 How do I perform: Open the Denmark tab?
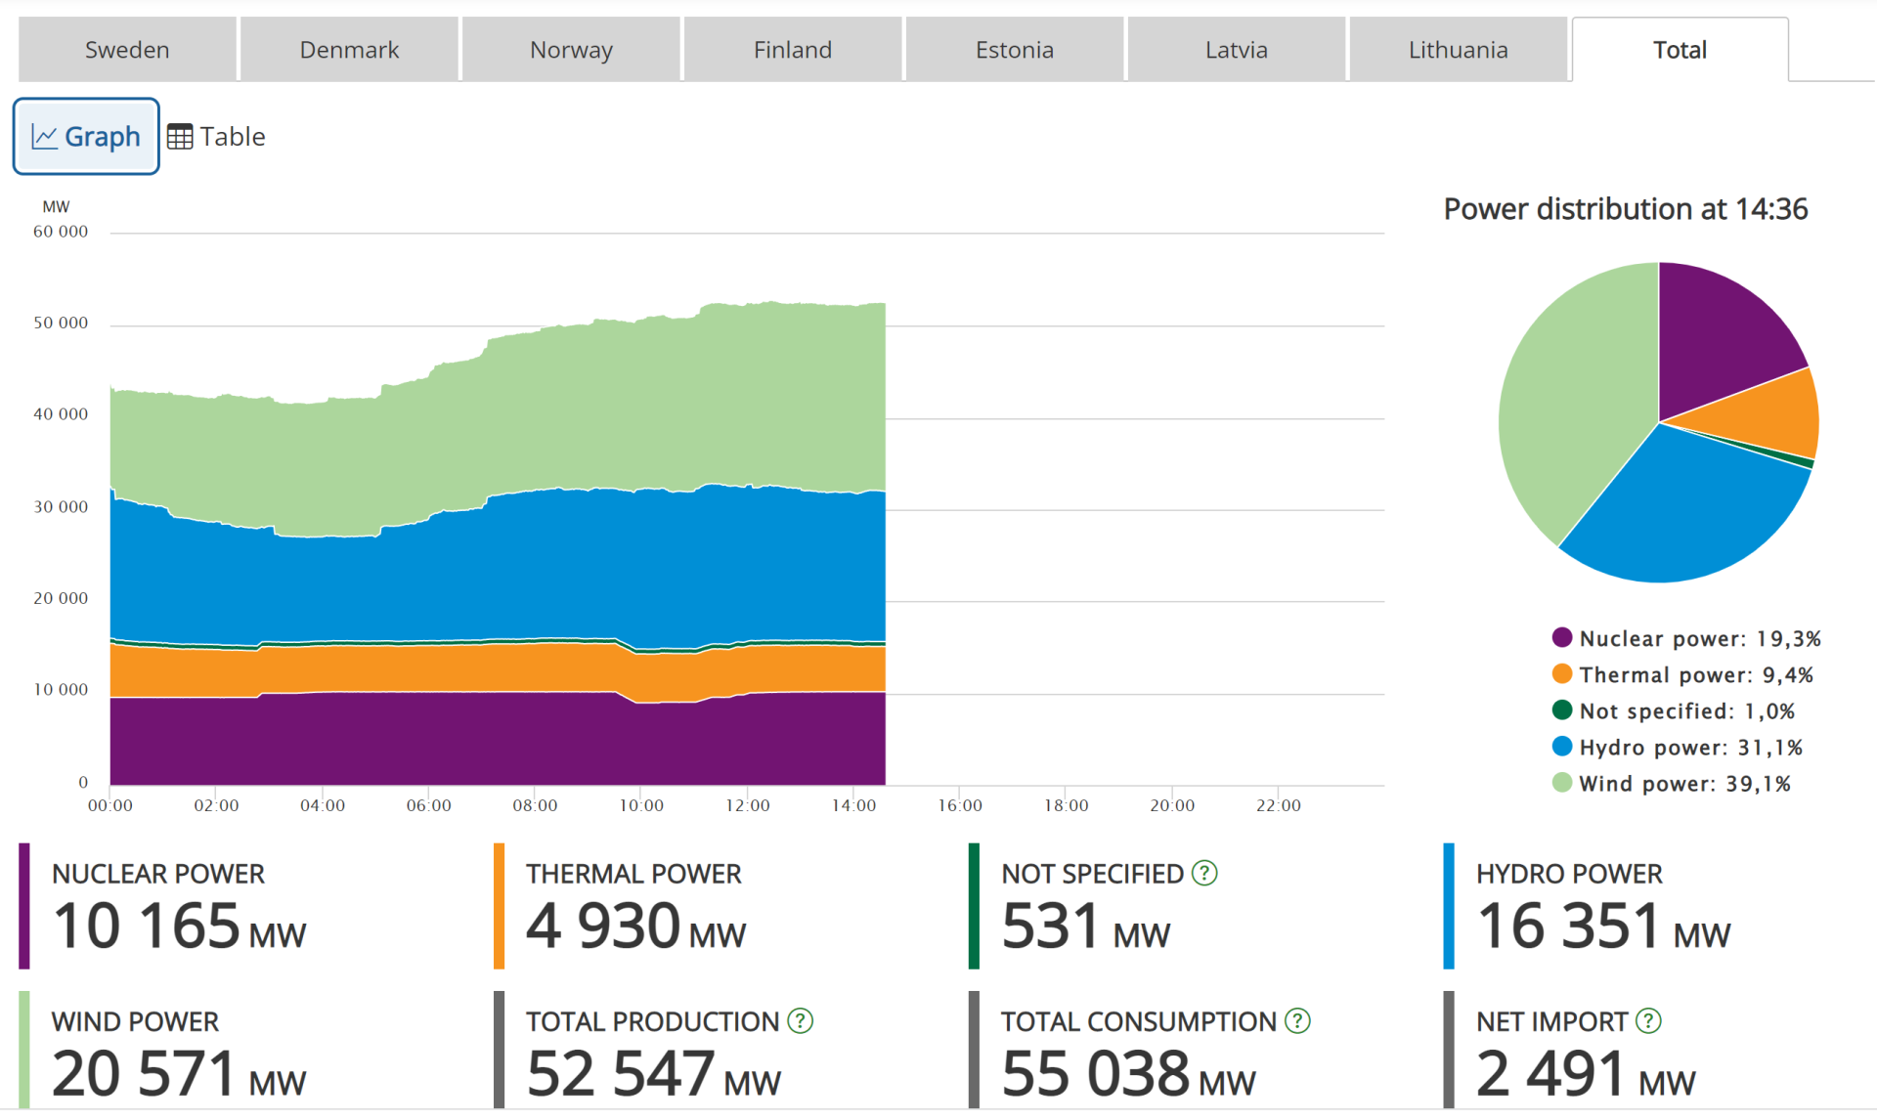[x=349, y=50]
